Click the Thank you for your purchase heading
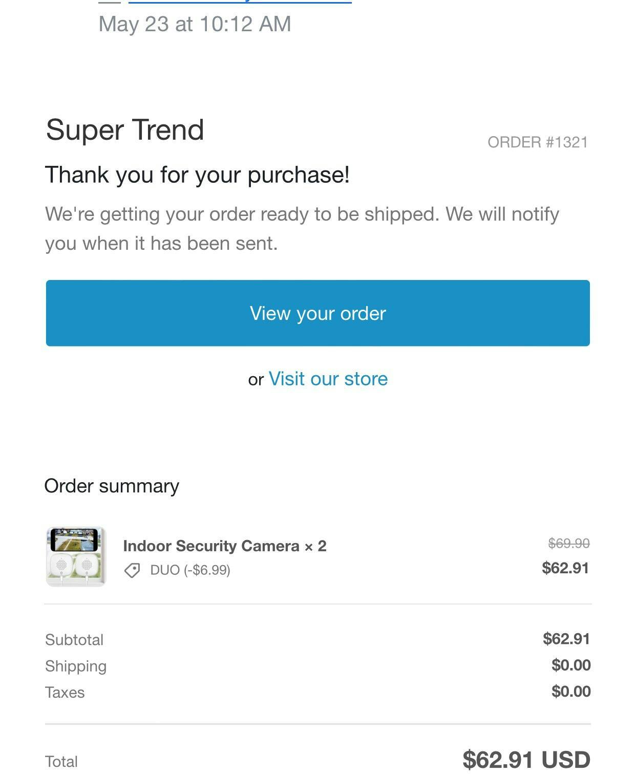The height and width of the screenshot is (776, 636). pos(197,175)
